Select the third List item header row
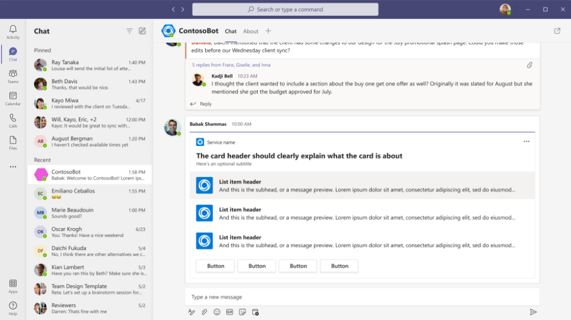The height and width of the screenshot is (320, 571). tap(362, 241)
